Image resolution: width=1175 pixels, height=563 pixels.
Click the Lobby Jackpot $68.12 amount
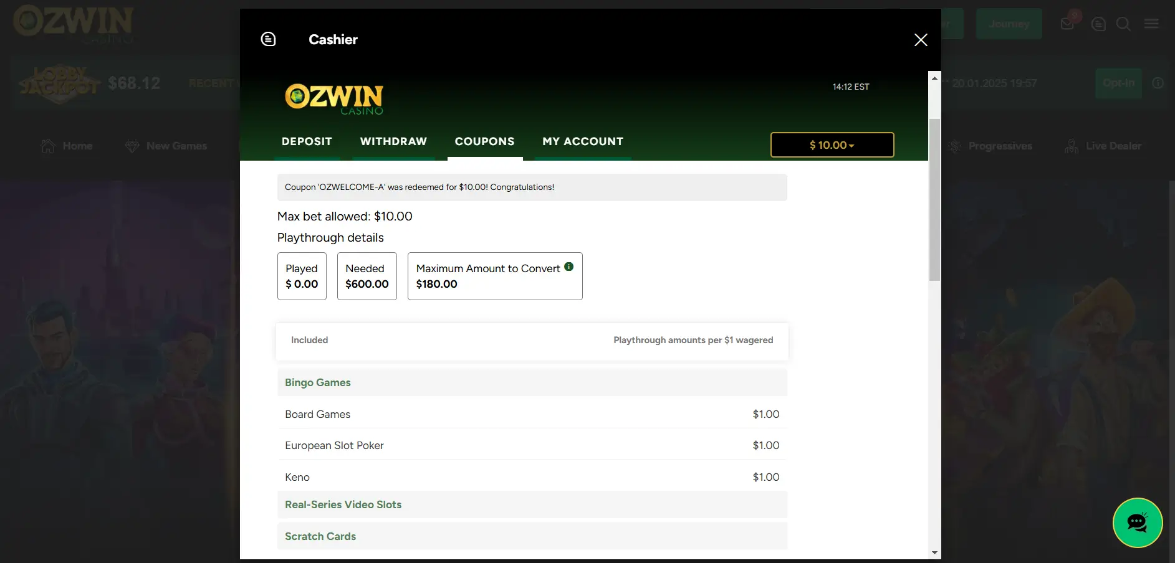[x=134, y=83]
